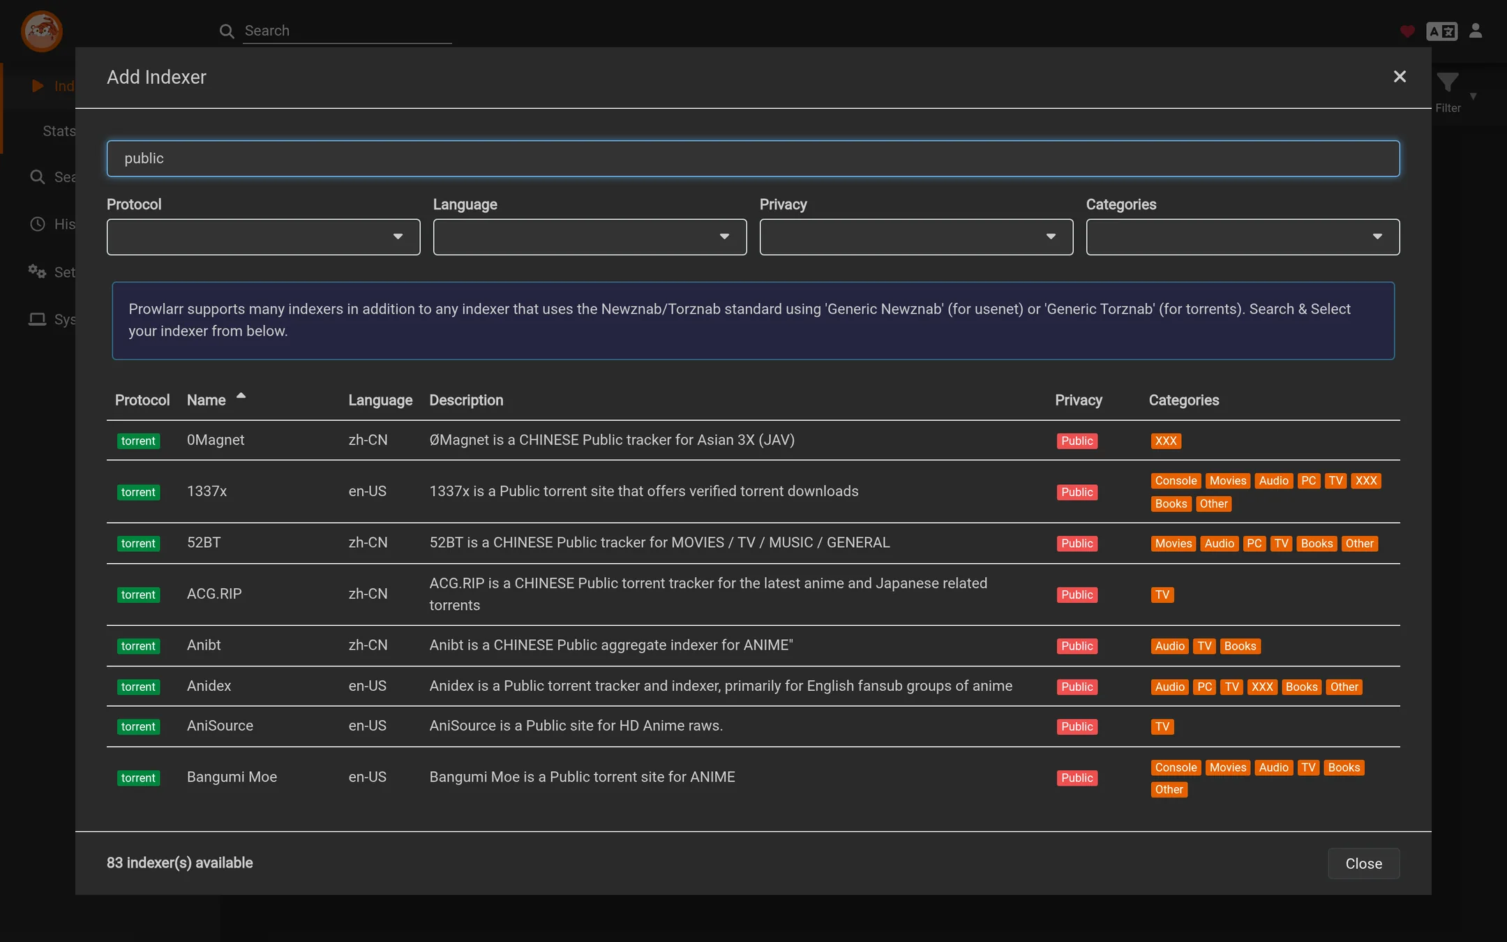This screenshot has height=942, width=1507.
Task: Open Indexers sidebar play icon
Action: click(38, 86)
